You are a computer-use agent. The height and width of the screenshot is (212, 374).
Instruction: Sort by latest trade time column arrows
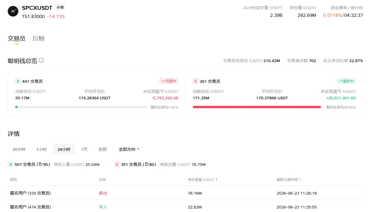pyautogui.click(x=300, y=180)
